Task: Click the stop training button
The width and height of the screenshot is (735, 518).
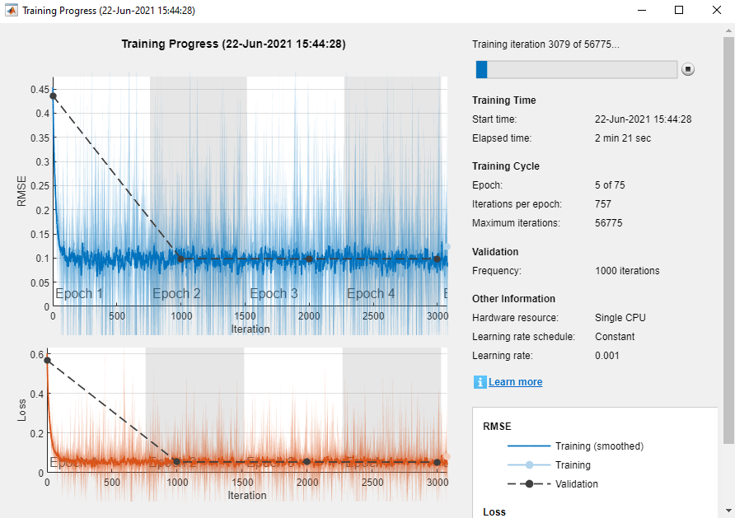Action: point(688,69)
